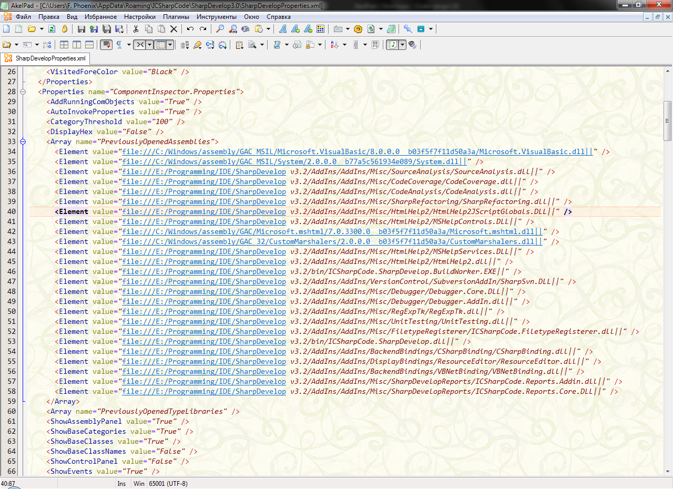The width and height of the screenshot is (673, 489).
Task: Open the Настройки menu
Action: pyautogui.click(x=140, y=17)
